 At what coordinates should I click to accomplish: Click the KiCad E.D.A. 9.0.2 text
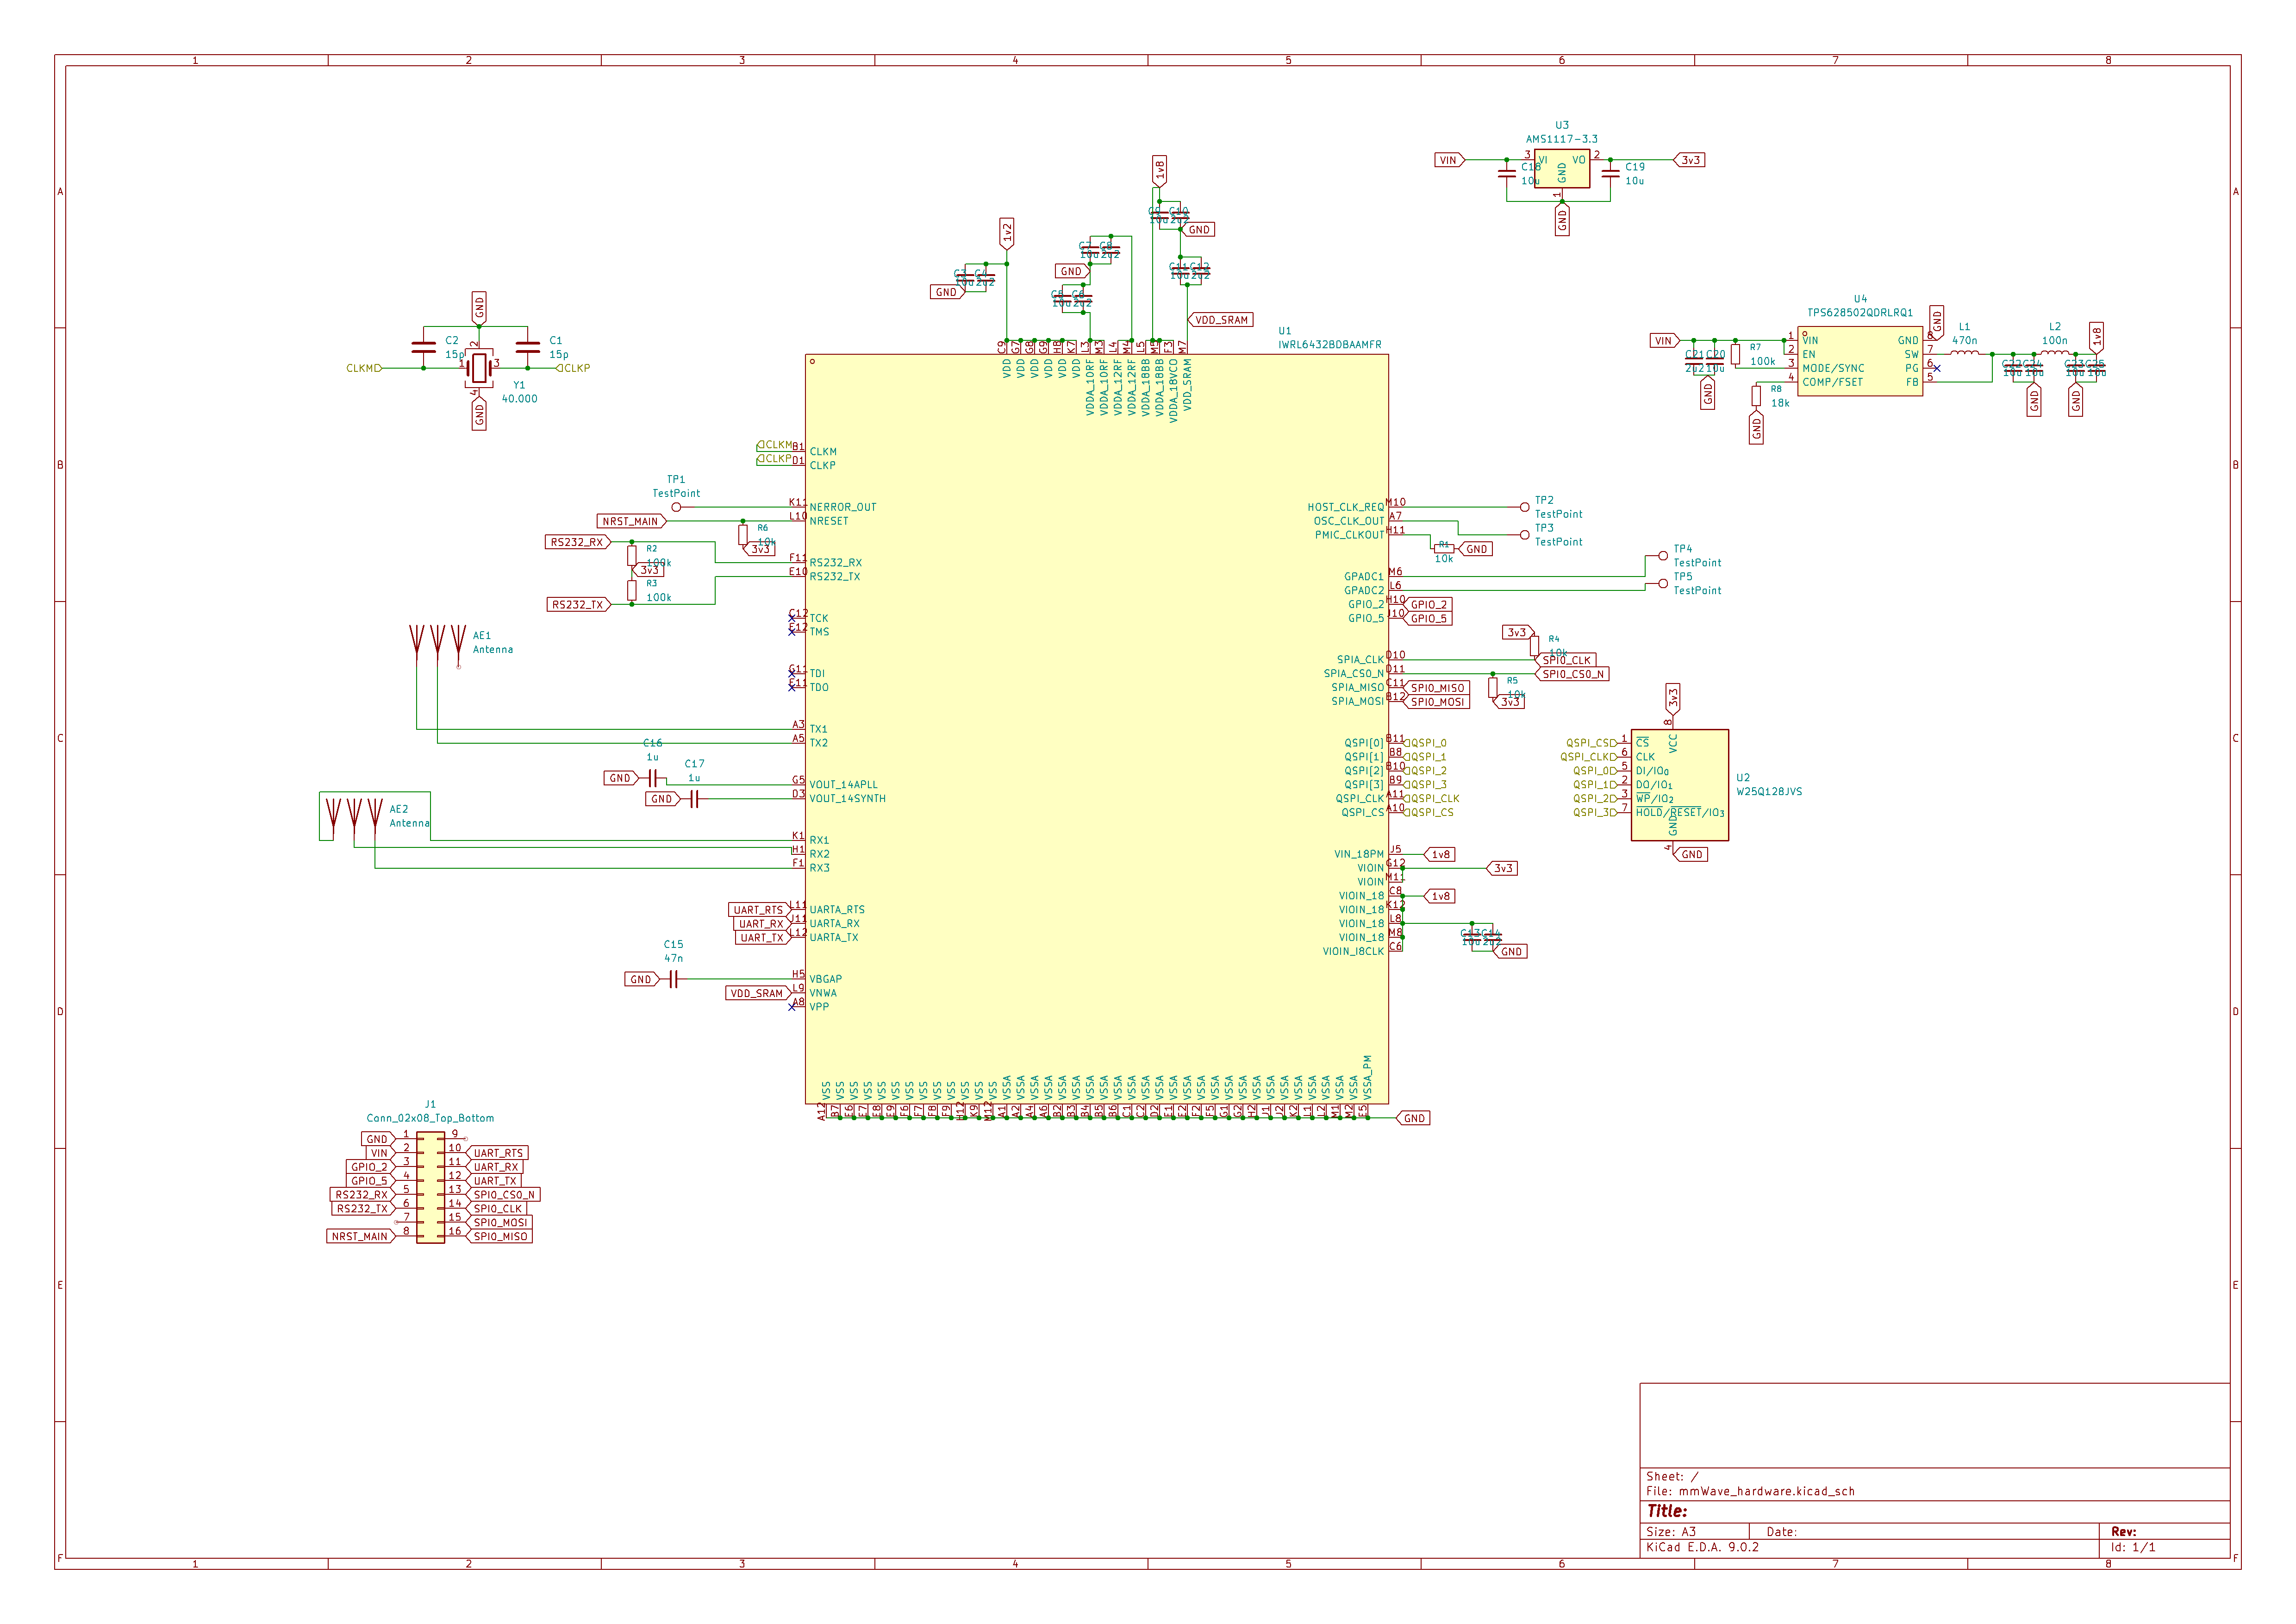tap(1702, 1547)
